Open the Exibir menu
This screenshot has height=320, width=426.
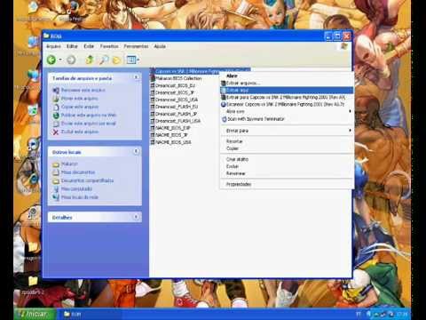tap(89, 46)
